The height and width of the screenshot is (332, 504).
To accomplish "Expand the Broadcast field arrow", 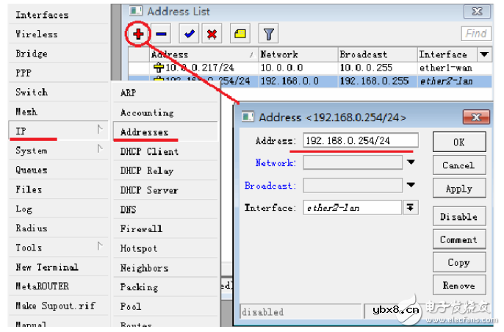I will [x=411, y=186].
